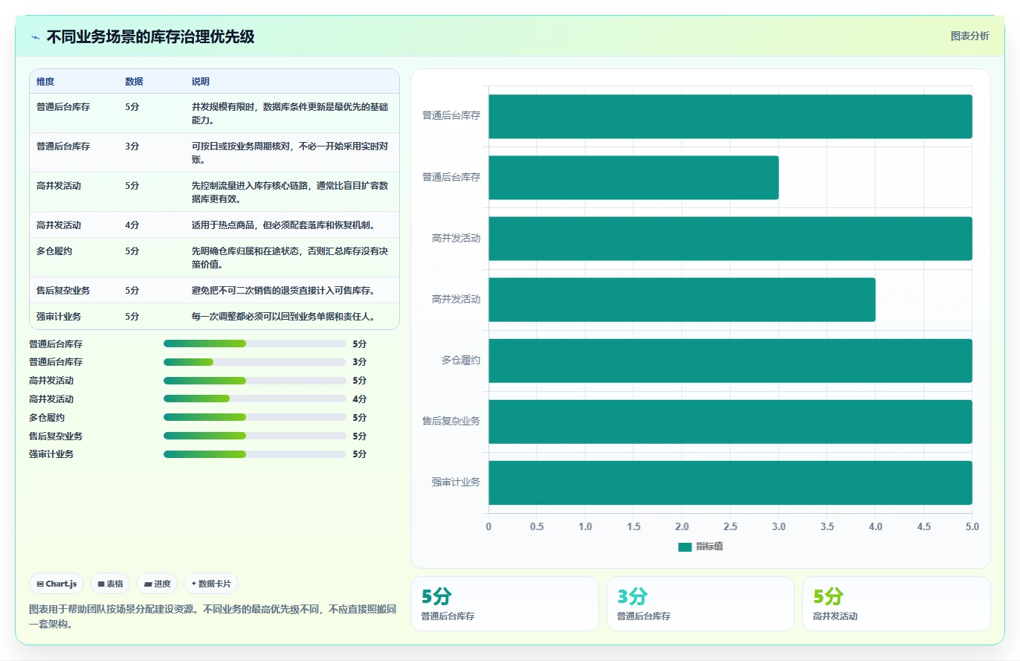The image size is (1020, 661).
Task: Open the 5分 高并发活动 data card
Action: 896,604
